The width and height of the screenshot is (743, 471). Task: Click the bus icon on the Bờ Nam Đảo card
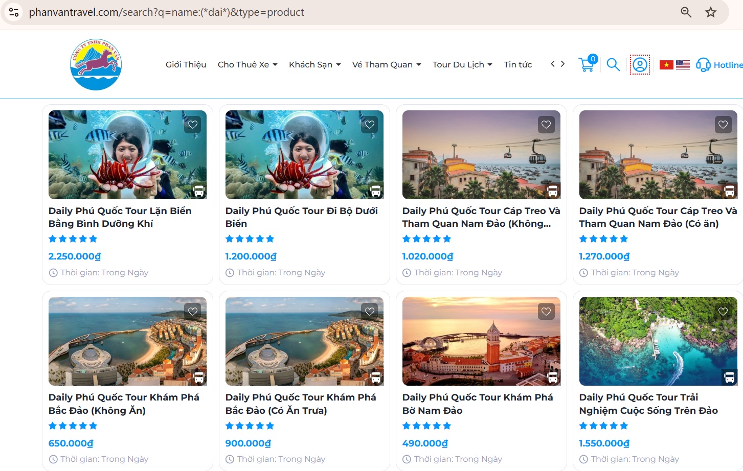(x=552, y=377)
